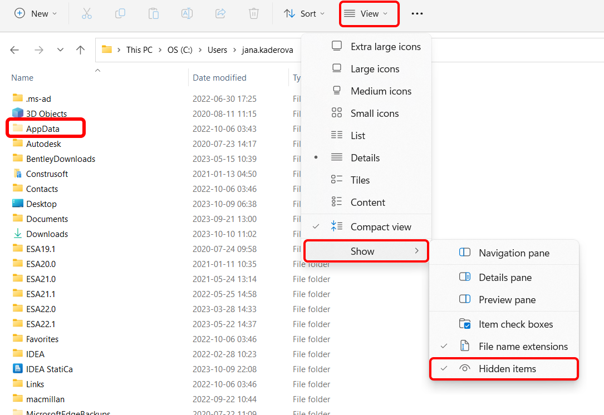This screenshot has height=415, width=604.
Task: Click the Delete (trash) icon
Action: pos(254,13)
